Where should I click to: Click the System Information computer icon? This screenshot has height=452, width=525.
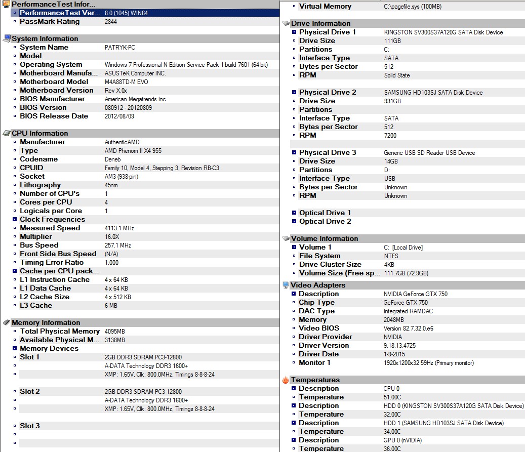7,38
